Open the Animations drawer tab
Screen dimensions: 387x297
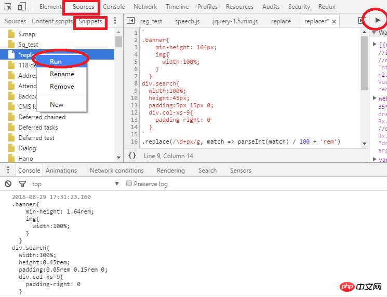61,171
